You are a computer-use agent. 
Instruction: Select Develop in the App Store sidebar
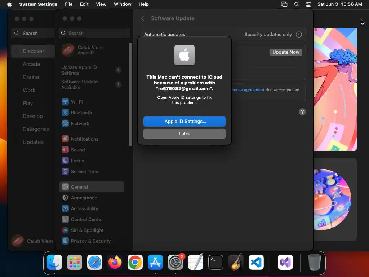(x=33, y=116)
